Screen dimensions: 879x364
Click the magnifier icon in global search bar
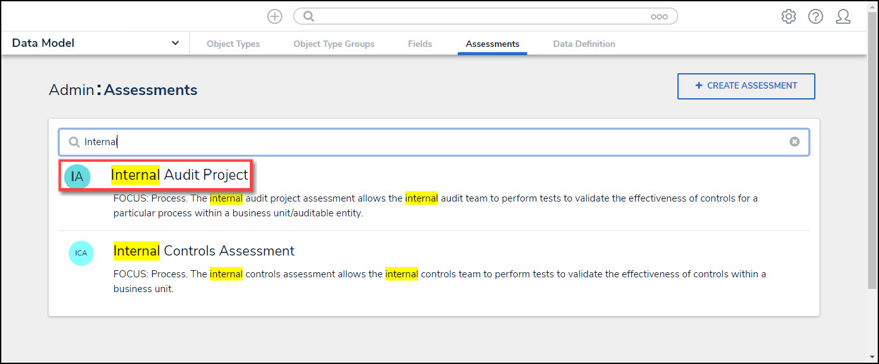click(x=309, y=17)
